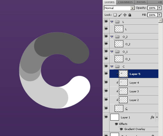The height and width of the screenshot is (136, 163).
Task: Click the lock image pixels brush icon
Action: (x=120, y=15)
